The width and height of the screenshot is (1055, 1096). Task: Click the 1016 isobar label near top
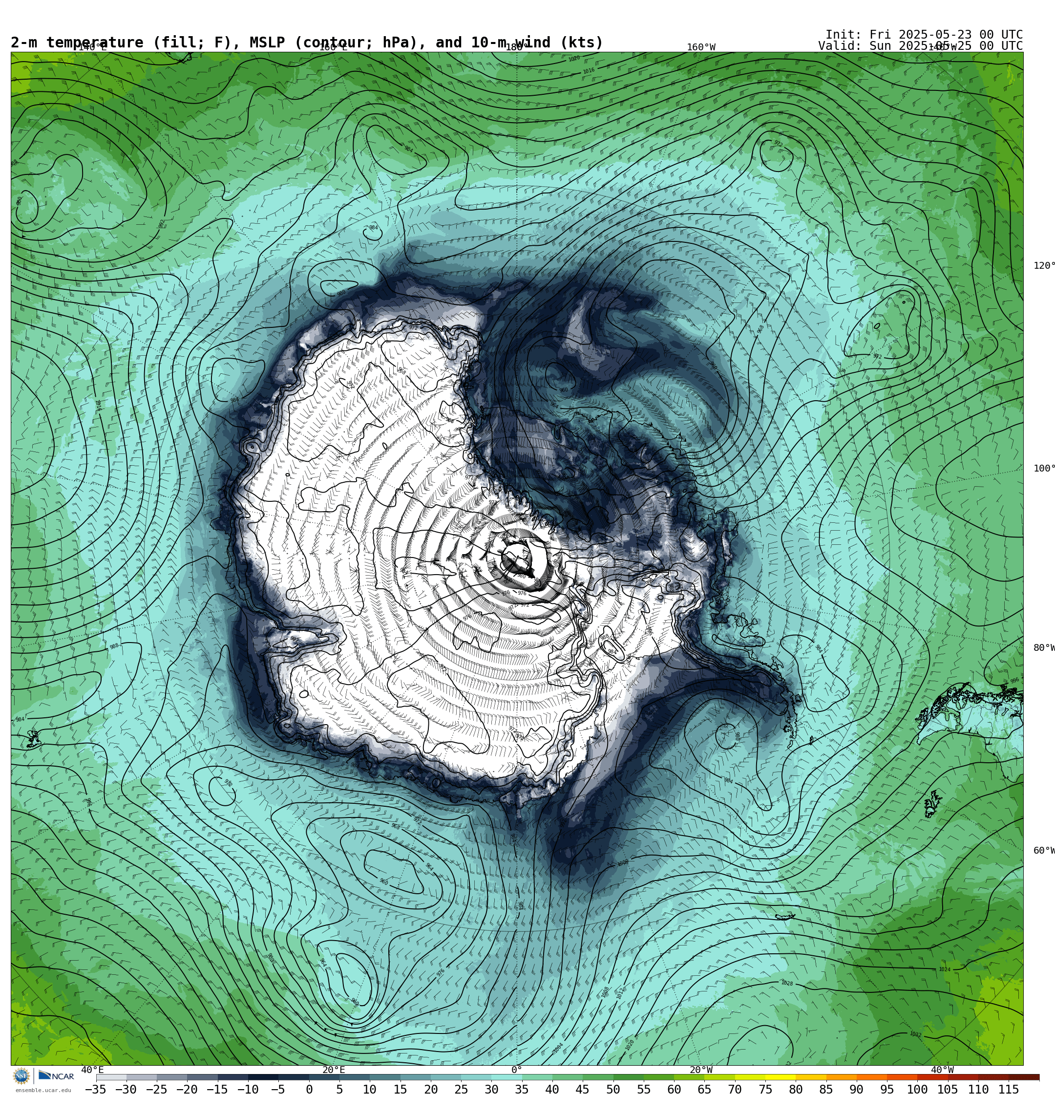pyautogui.click(x=589, y=71)
